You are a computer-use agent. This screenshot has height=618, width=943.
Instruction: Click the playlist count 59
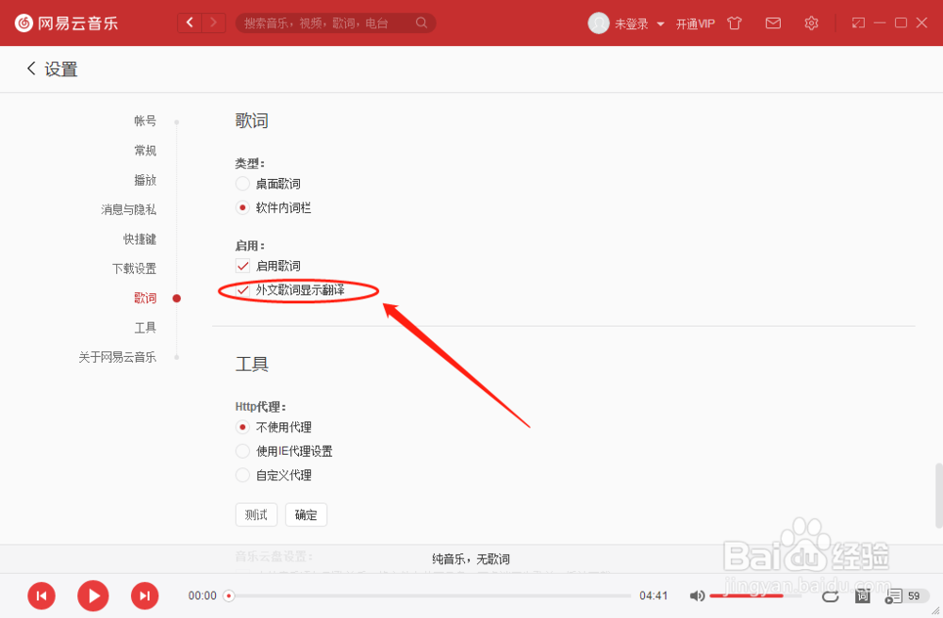(x=914, y=595)
